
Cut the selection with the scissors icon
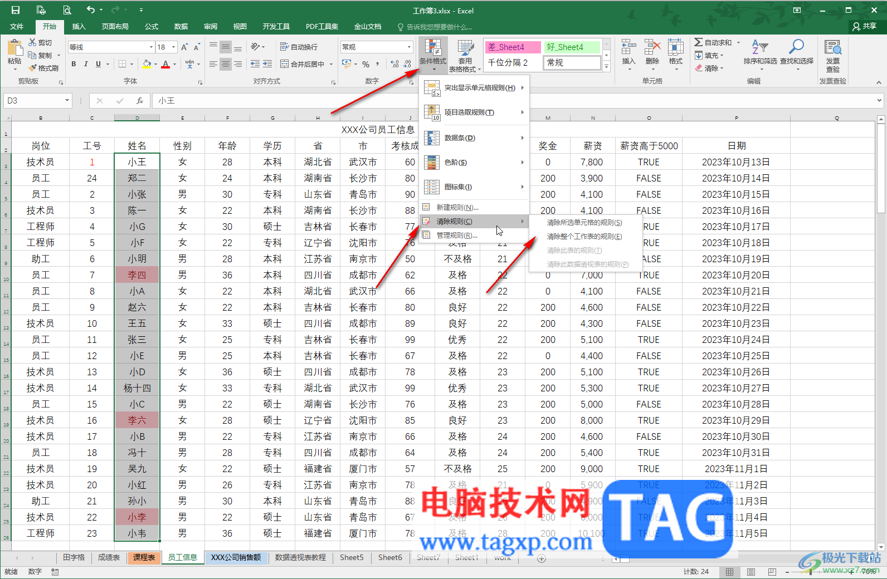click(x=33, y=43)
